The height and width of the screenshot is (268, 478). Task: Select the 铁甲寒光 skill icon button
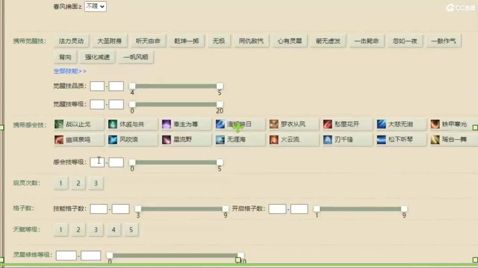coord(454,124)
